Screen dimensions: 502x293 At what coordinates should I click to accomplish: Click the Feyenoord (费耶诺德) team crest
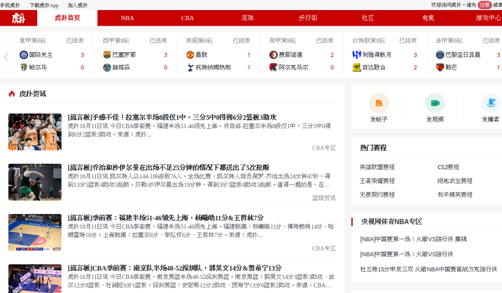pos(274,55)
